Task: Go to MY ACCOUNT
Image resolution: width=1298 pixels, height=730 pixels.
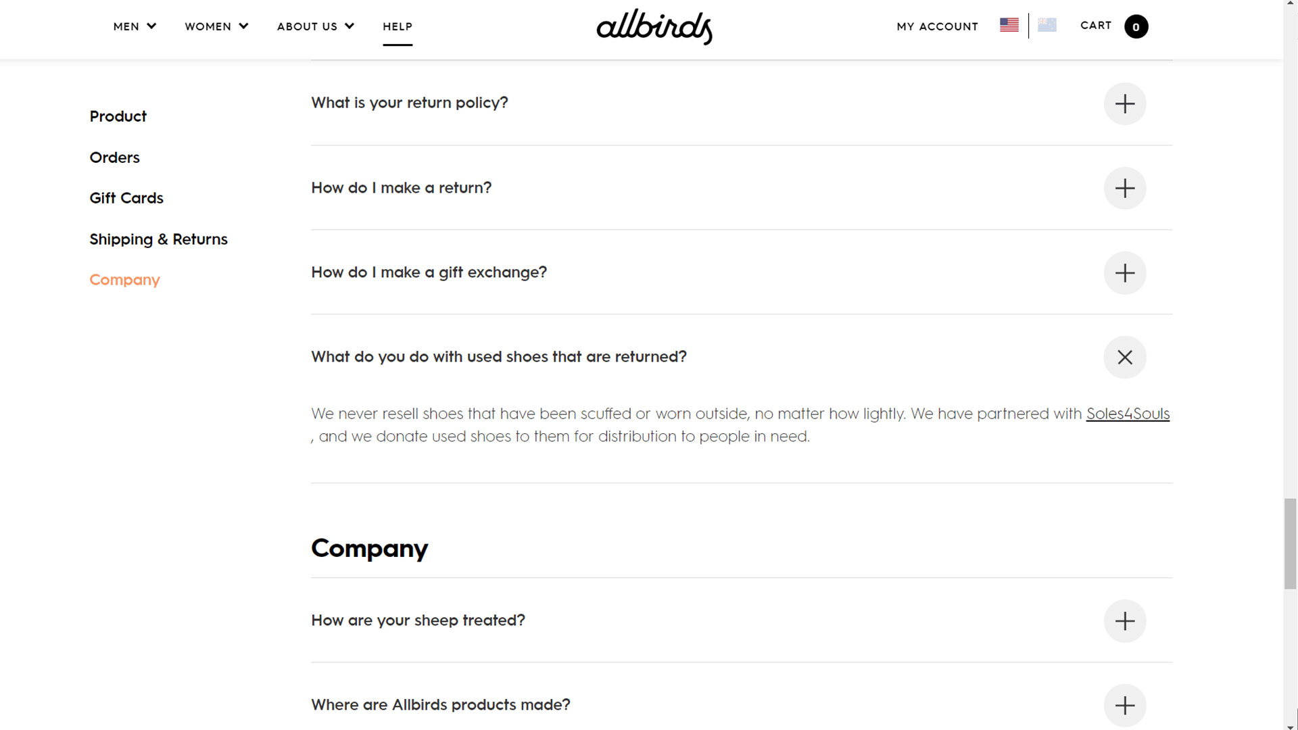Action: [x=937, y=26]
